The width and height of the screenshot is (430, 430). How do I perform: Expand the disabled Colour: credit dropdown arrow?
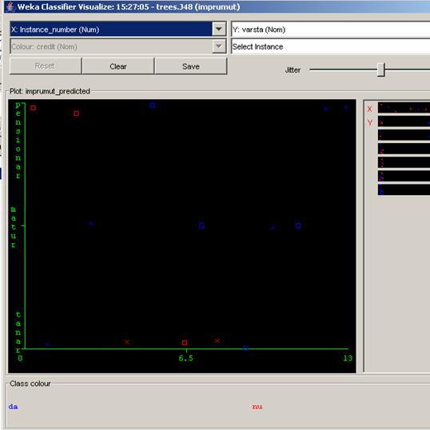tap(219, 46)
